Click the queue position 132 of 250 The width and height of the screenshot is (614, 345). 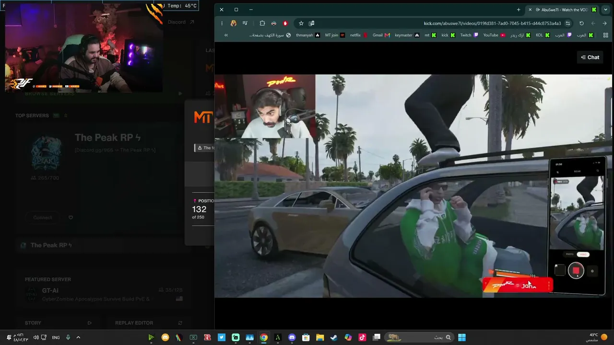click(200, 211)
